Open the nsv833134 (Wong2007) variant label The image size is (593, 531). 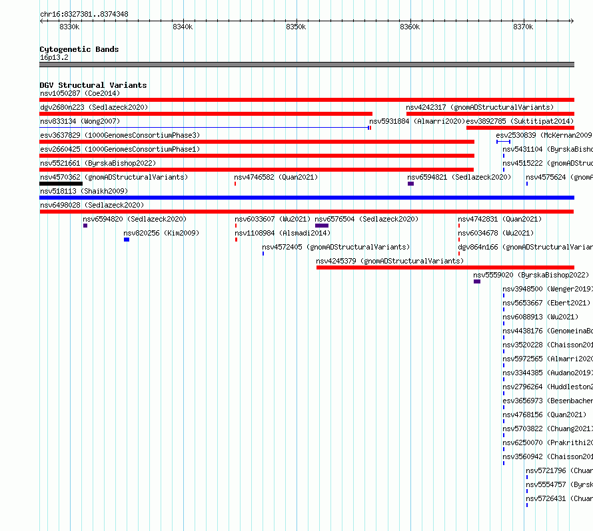[80, 121]
